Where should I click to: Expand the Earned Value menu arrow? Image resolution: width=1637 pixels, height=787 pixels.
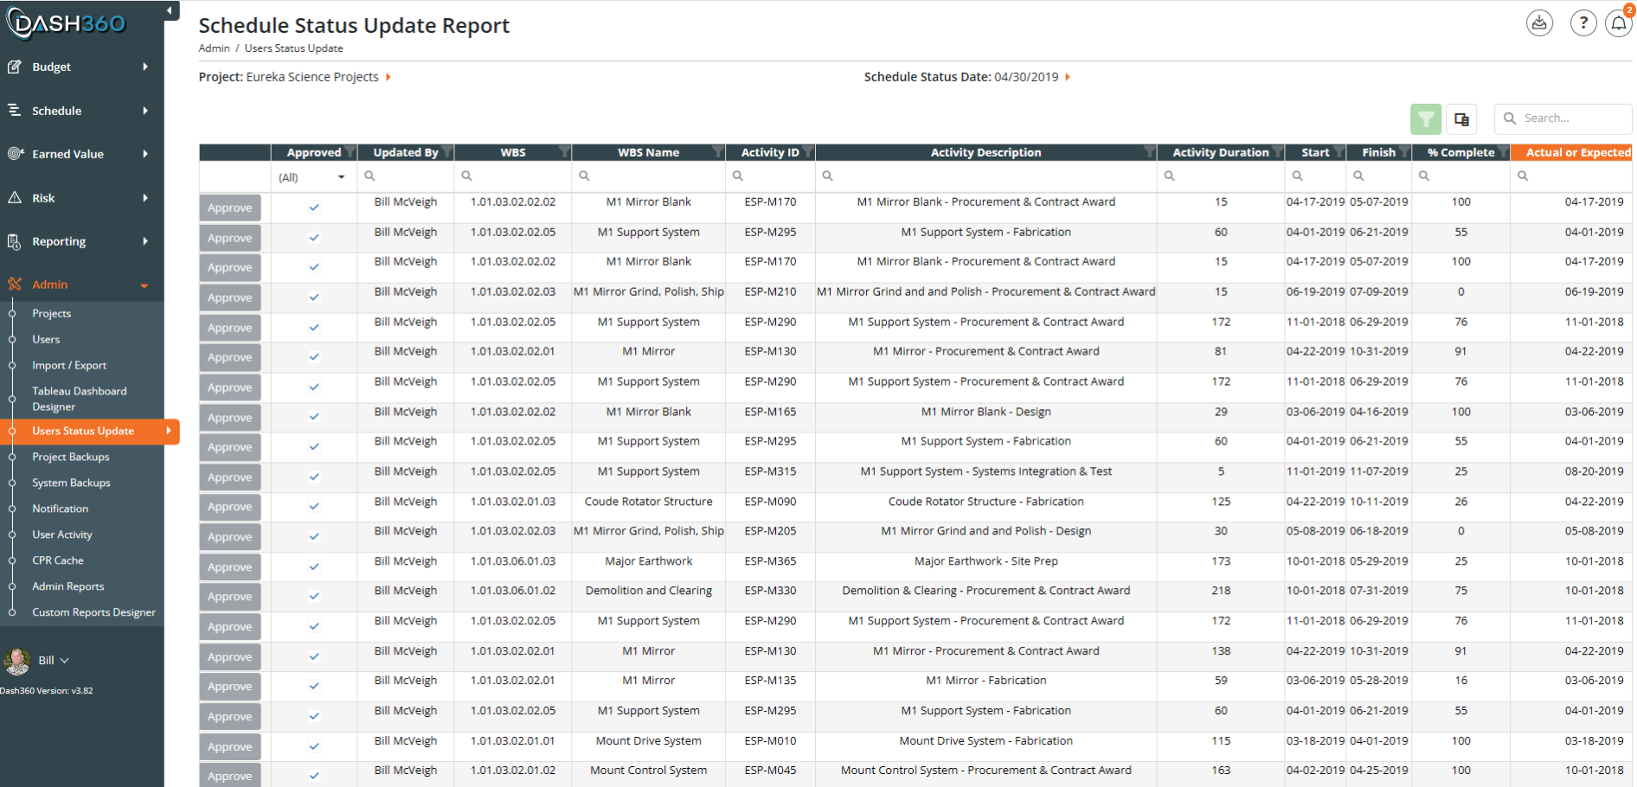[144, 154]
